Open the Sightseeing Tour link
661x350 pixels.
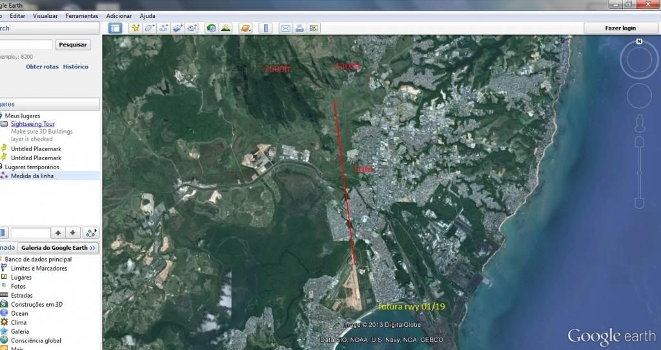(x=33, y=124)
